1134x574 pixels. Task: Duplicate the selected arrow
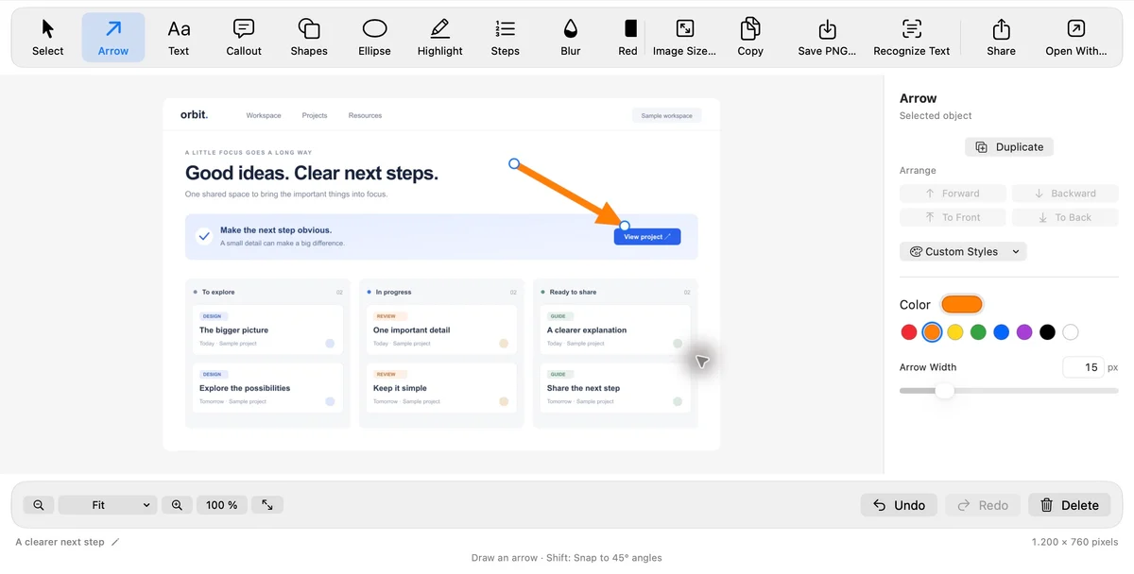click(x=1009, y=147)
